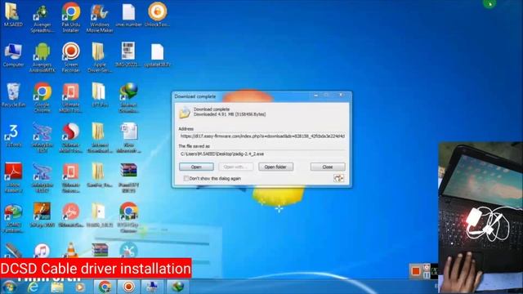Launch the Avenger Spreadtrum shortcut
This screenshot has width=523, height=294.
coord(42,18)
